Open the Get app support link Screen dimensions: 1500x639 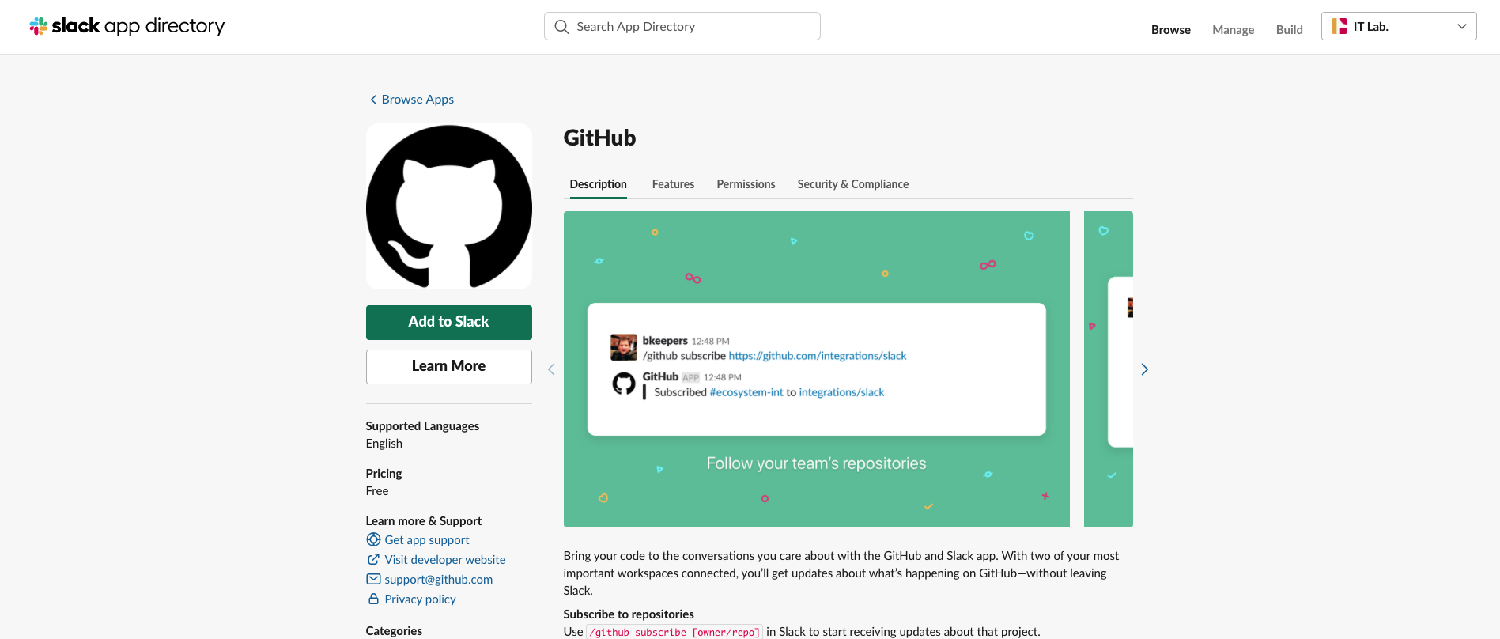pos(427,539)
